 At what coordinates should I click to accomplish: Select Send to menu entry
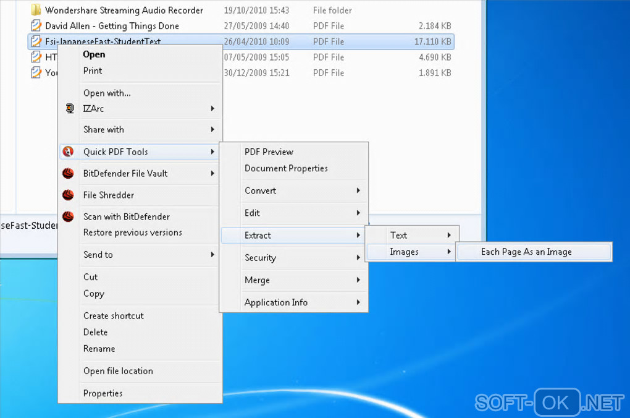[x=98, y=255]
